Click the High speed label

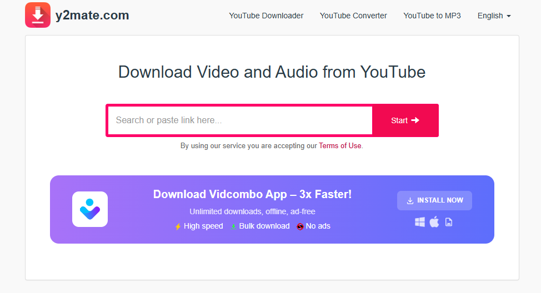coord(203,226)
